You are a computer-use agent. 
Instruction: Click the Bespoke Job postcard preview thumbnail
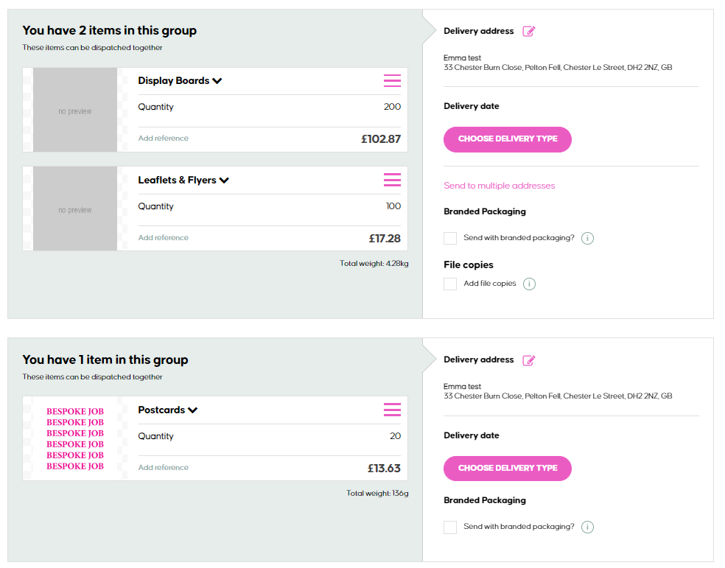click(75, 438)
